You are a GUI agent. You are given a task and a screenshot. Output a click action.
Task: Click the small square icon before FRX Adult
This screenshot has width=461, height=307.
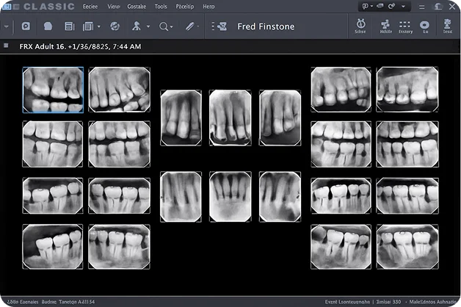pos(6,46)
